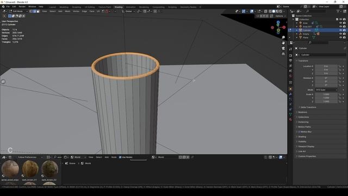Open the View Layer properties tab

click(x=290, y=66)
